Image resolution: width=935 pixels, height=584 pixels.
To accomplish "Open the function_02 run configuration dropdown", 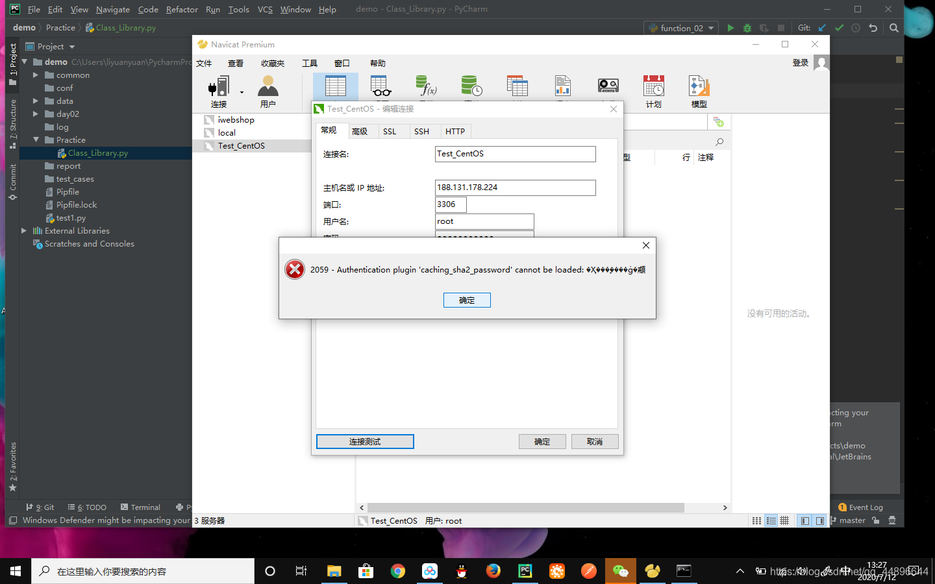I will (x=710, y=28).
